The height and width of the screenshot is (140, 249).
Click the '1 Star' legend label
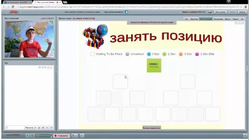(x=156, y=54)
